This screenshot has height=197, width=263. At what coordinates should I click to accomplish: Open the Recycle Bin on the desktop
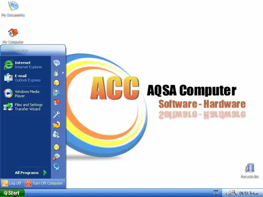coord(250,170)
